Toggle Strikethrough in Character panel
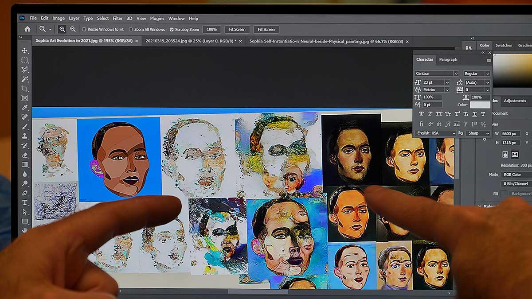 tap(483, 114)
